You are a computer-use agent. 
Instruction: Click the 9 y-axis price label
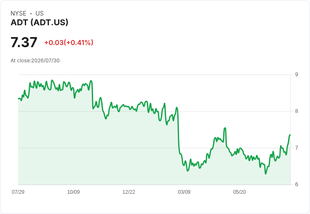coord(297,75)
